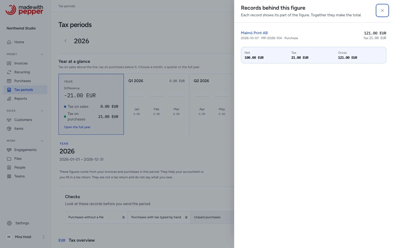
Task: Click Open the full year link
Action: coord(77,127)
